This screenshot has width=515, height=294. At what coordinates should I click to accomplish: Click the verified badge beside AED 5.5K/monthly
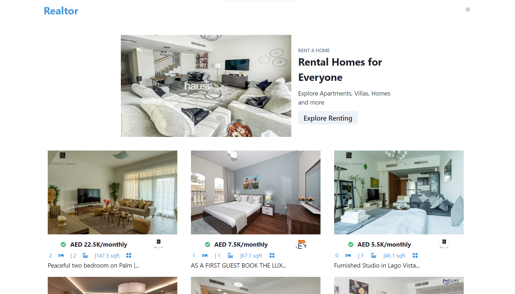coord(351,244)
